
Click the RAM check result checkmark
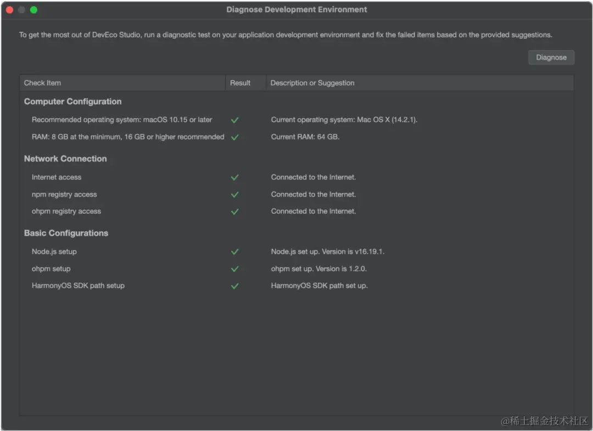[x=235, y=137]
